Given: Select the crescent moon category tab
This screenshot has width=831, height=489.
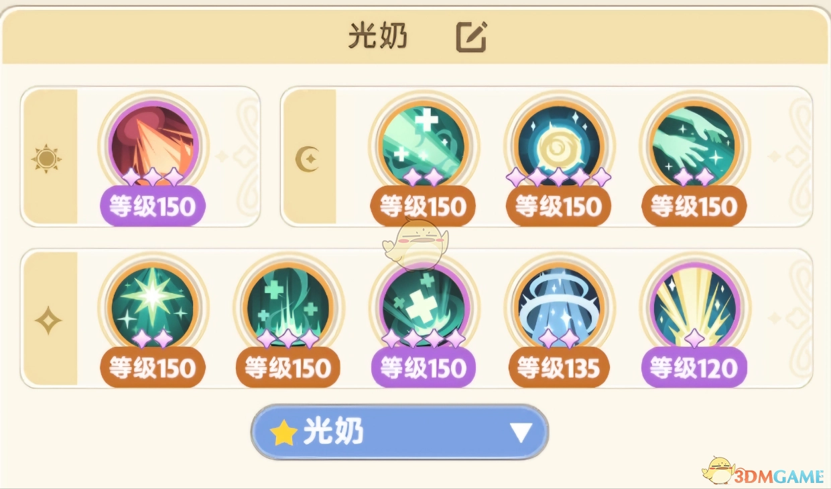Looking at the screenshot, I should tap(306, 158).
